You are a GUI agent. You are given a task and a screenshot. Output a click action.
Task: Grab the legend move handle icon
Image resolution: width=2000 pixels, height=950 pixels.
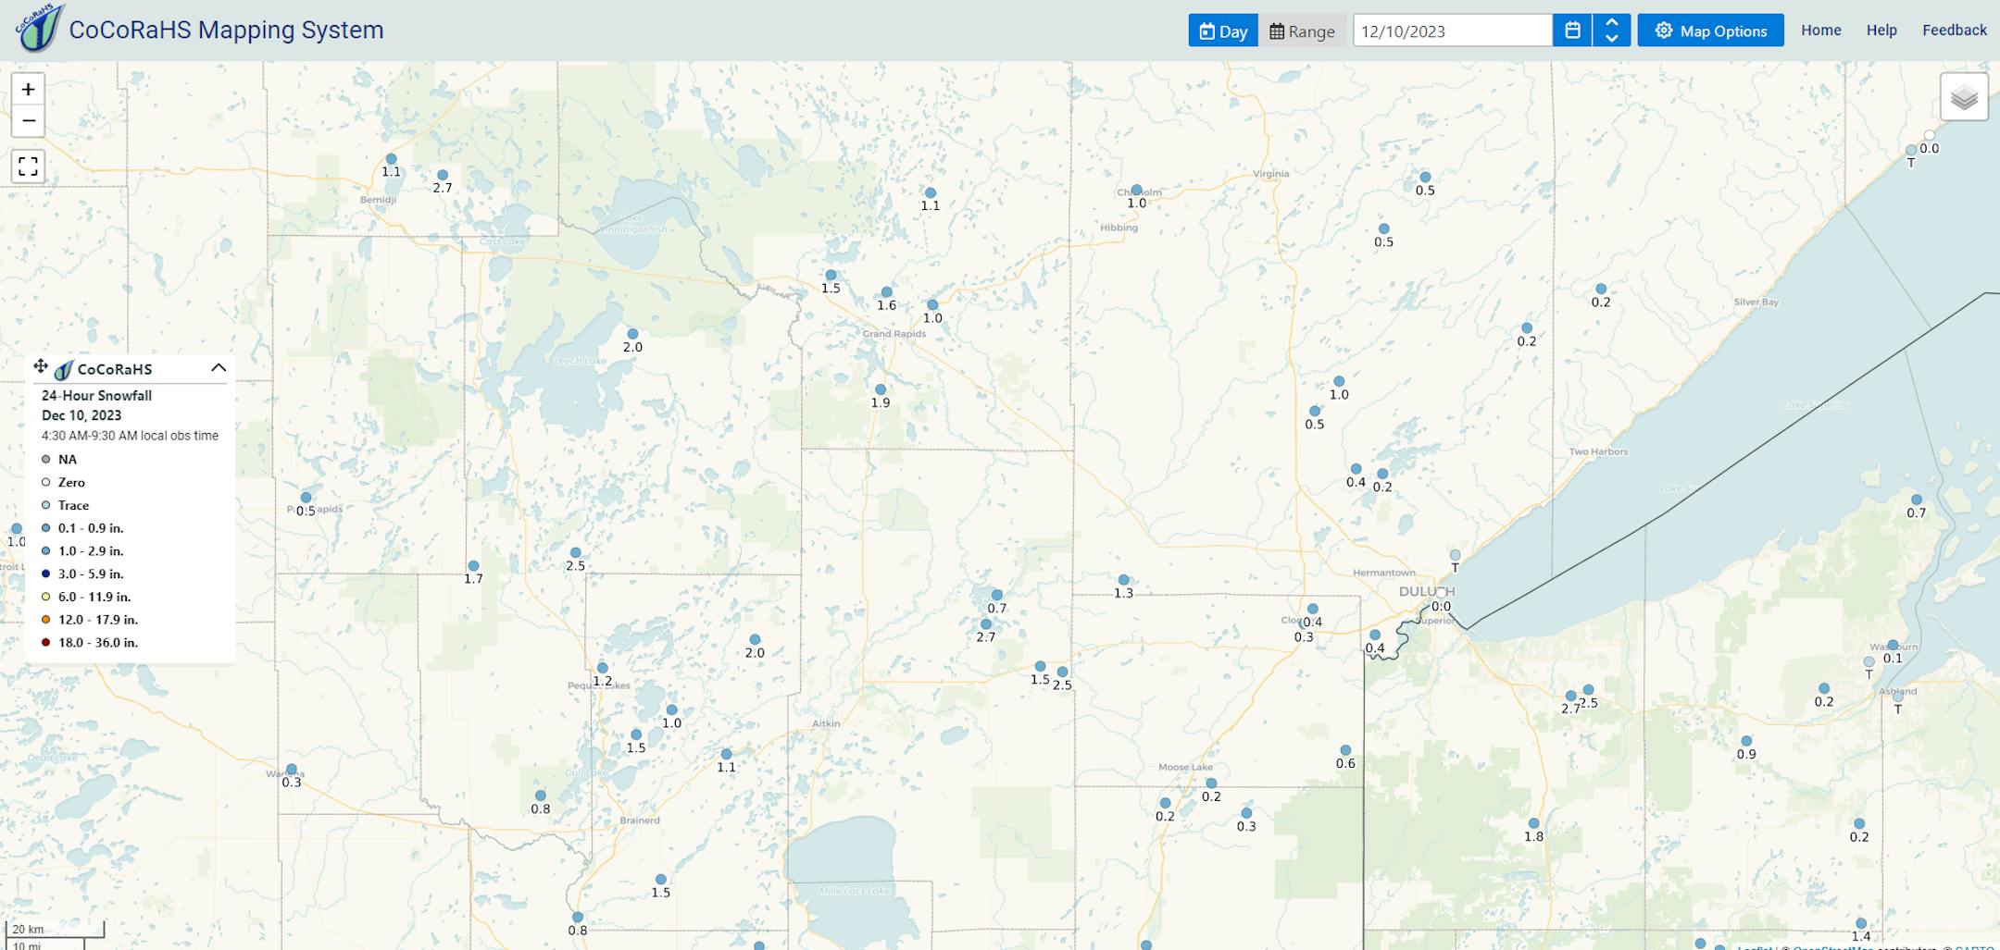click(x=41, y=366)
